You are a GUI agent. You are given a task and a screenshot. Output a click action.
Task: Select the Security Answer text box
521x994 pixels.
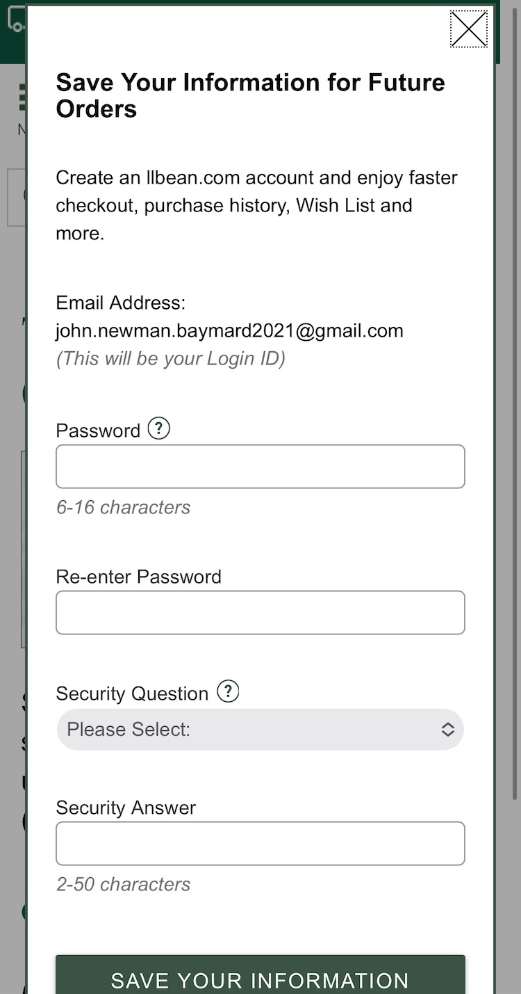coord(260,843)
